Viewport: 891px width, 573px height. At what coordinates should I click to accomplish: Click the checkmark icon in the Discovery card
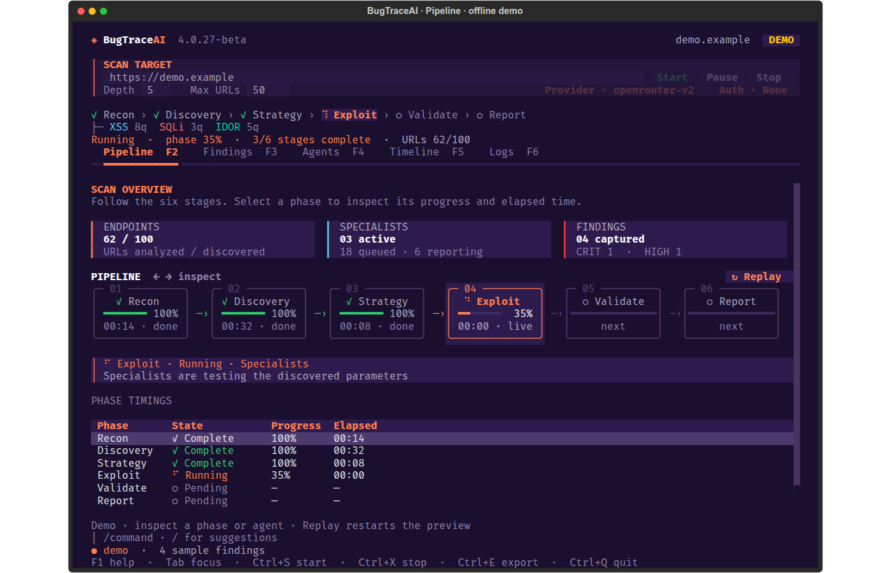[225, 302]
